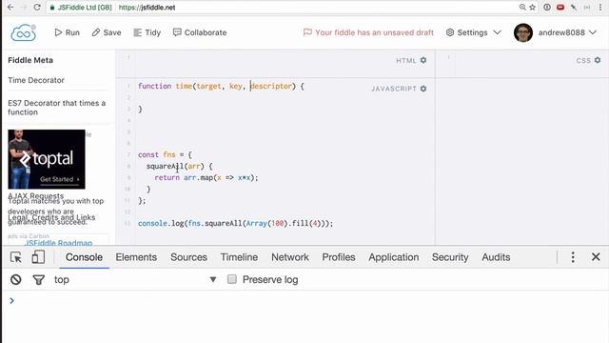Reload the page

pyautogui.click(x=37, y=7)
